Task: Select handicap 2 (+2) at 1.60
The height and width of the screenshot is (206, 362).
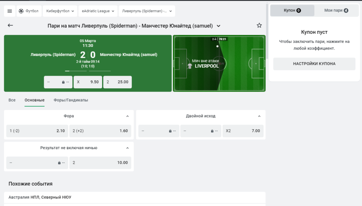Action: point(100,131)
